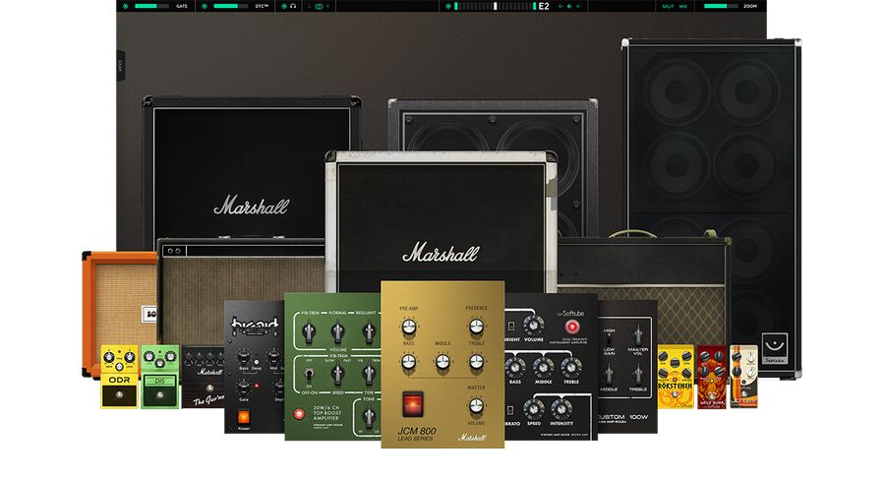
Task: Adjust the DTC level slider
Action: click(231, 6)
